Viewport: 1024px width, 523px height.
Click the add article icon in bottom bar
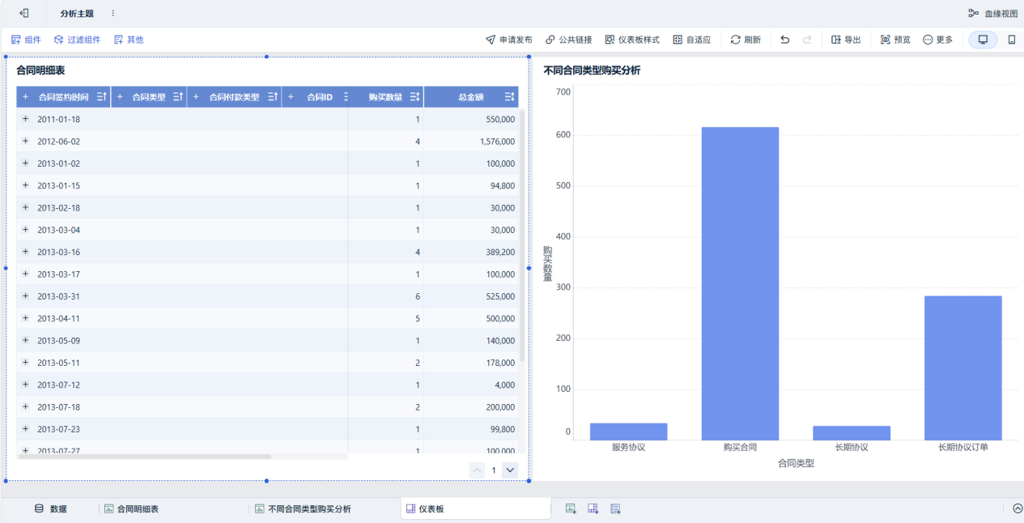(x=615, y=508)
